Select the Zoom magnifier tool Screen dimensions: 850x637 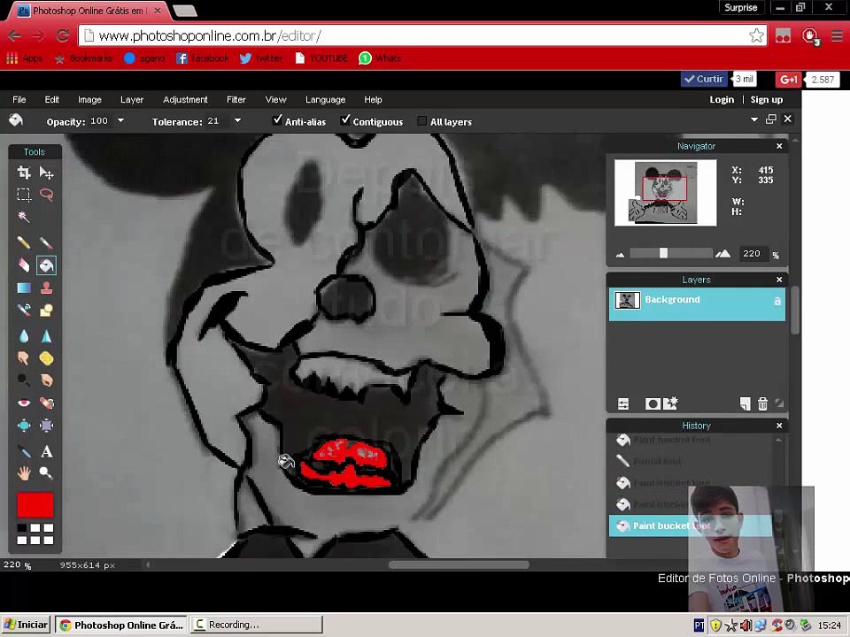[47, 473]
